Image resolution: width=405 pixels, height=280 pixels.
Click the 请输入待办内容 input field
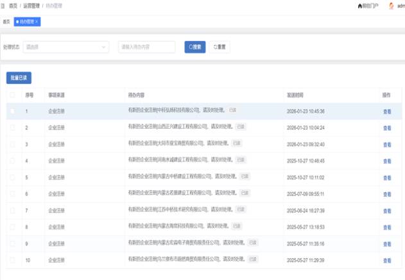[147, 47]
